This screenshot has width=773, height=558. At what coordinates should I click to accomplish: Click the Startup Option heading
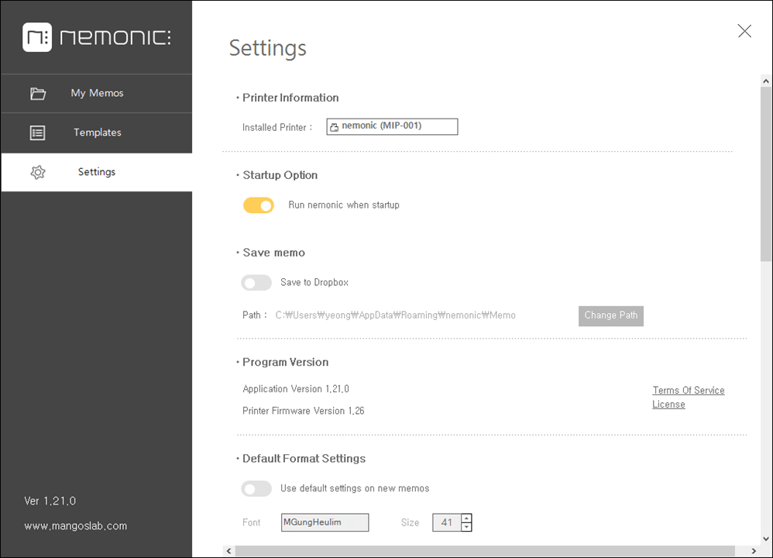[280, 175]
